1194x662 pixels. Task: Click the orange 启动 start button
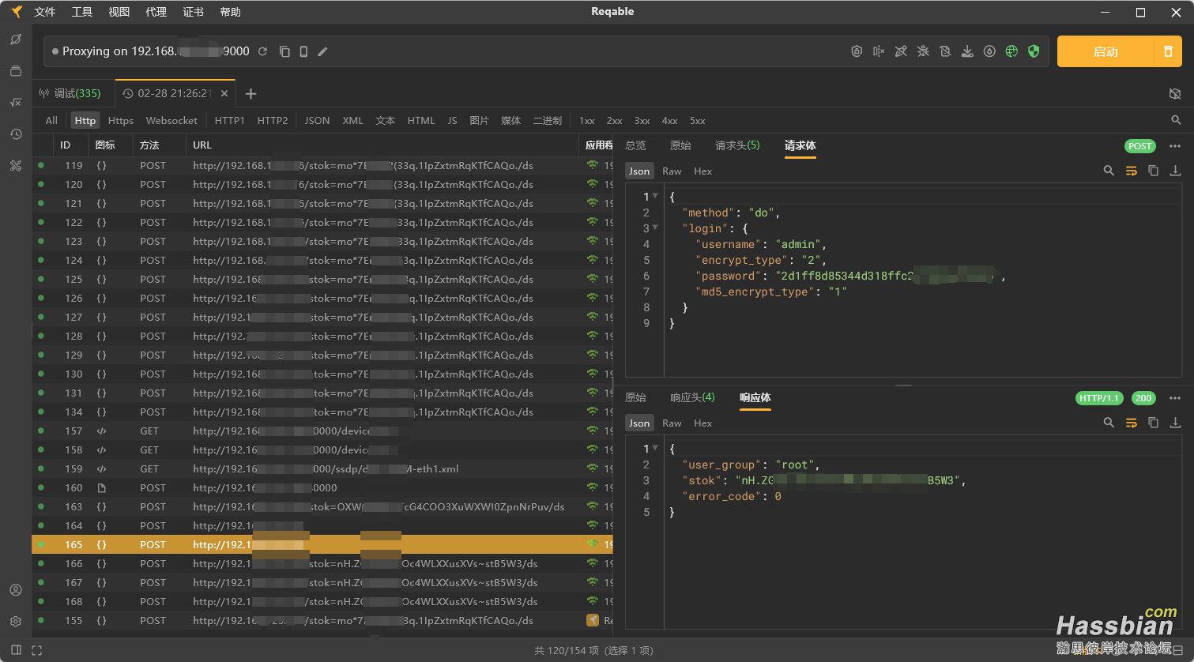coord(1105,51)
